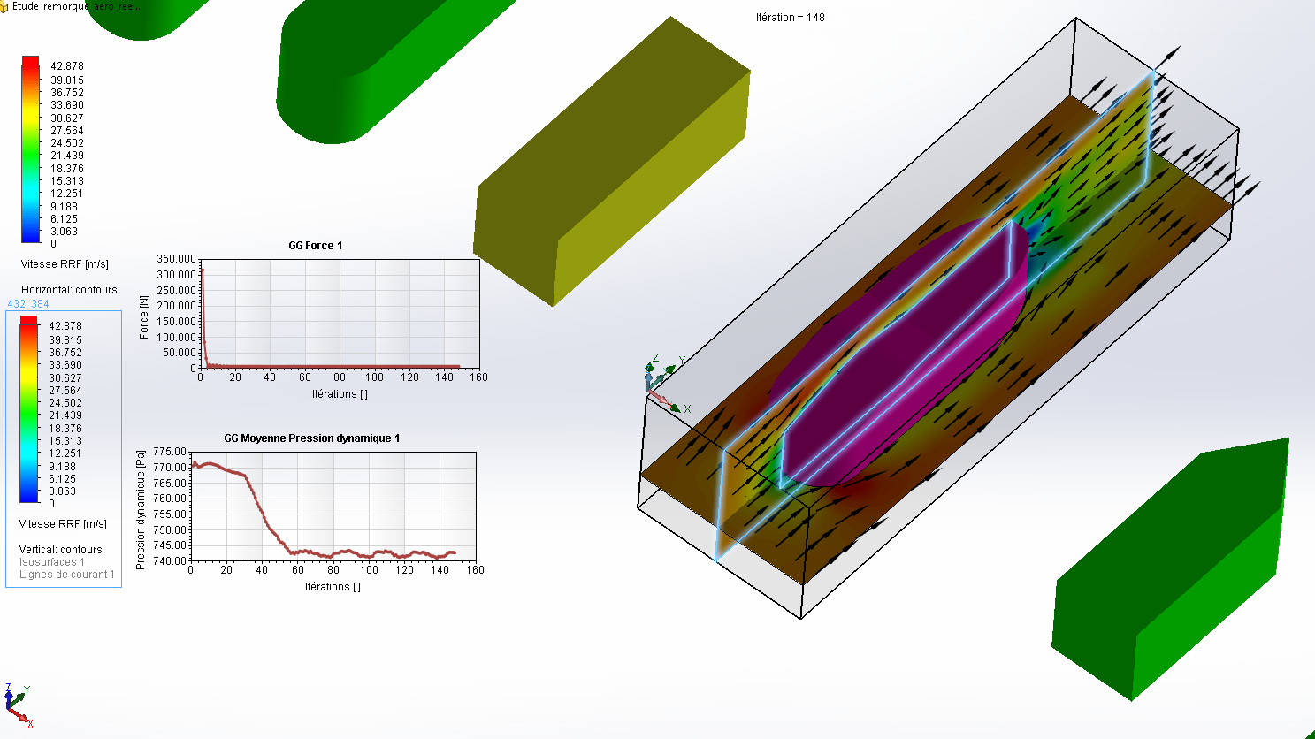Select the Etude_remorque_aero document title text

point(76,6)
